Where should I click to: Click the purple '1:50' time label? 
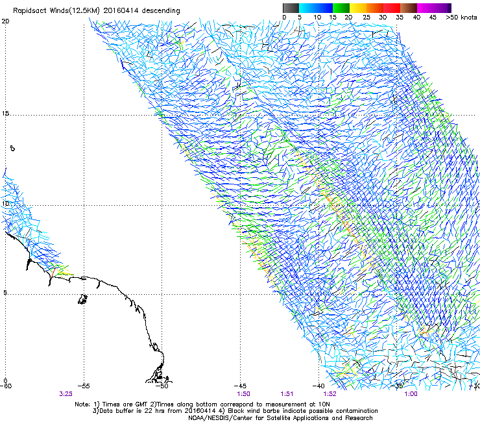coord(243,394)
